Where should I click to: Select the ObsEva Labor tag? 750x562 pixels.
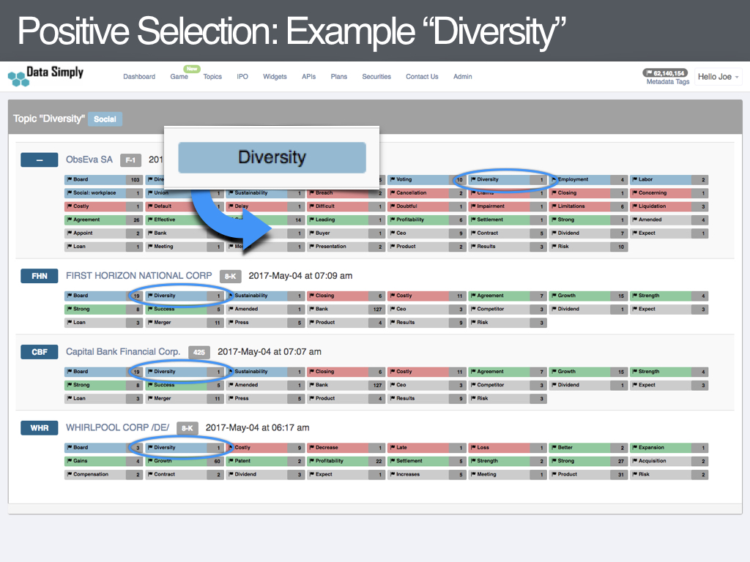(669, 180)
